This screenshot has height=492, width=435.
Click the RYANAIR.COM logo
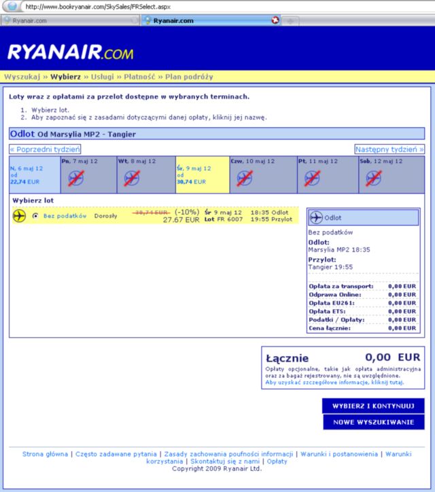70,52
